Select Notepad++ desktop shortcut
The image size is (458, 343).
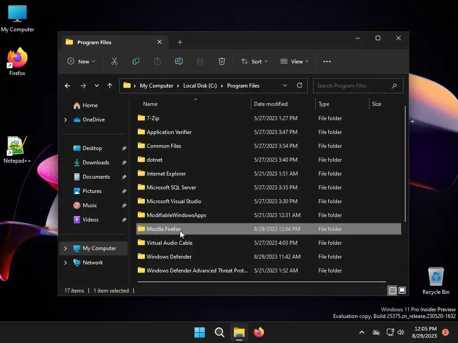tap(17, 149)
